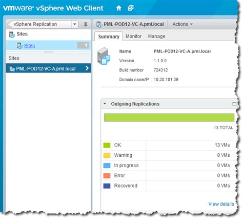Switch to the Monitor tab
The width and height of the screenshot is (243, 219).
click(134, 36)
